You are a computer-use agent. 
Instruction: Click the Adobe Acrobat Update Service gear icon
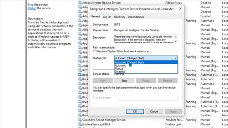tap(80, 2)
